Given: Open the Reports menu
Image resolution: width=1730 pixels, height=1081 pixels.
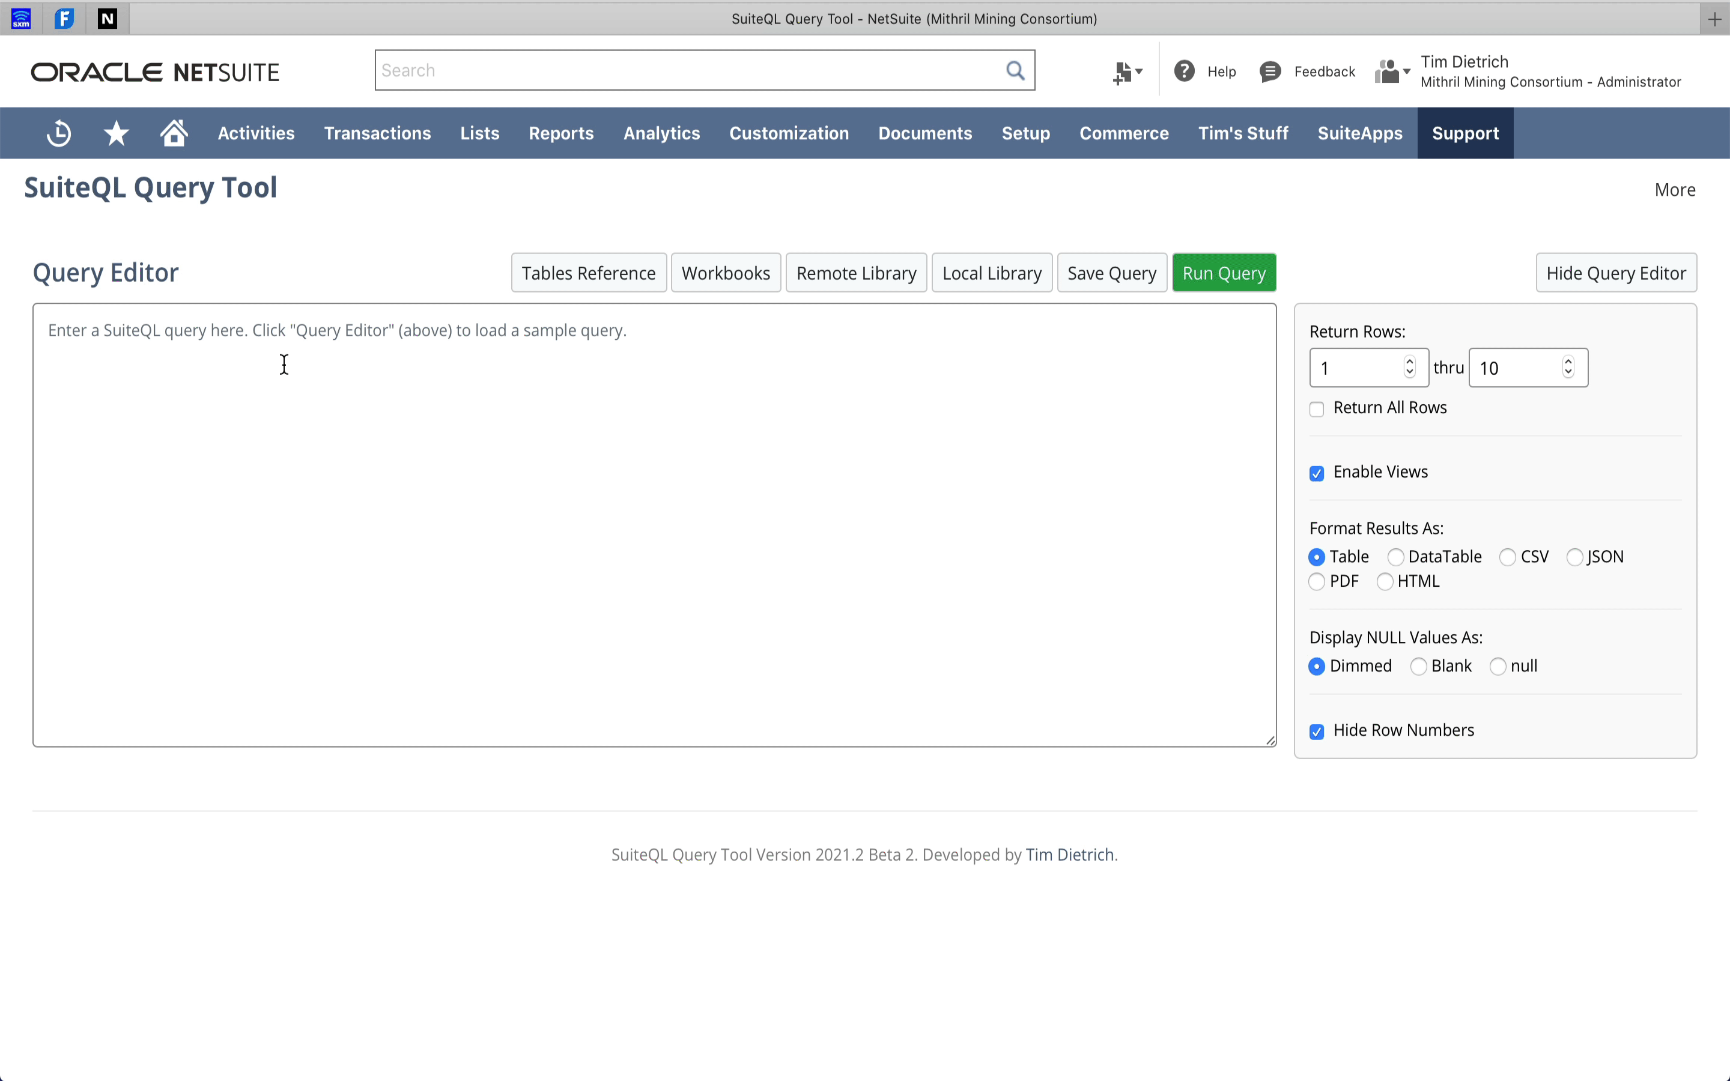Looking at the screenshot, I should (x=561, y=133).
